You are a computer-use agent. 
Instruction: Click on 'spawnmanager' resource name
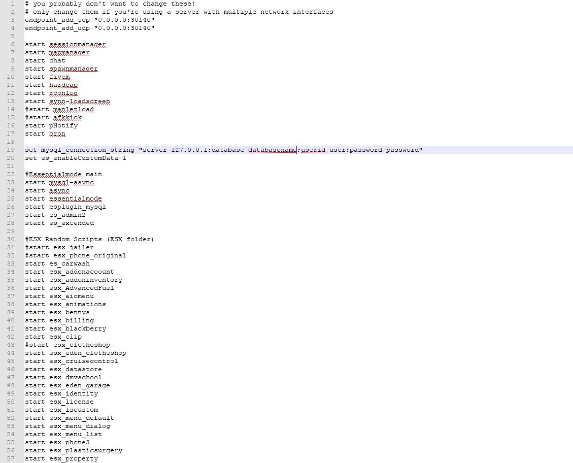coord(74,69)
